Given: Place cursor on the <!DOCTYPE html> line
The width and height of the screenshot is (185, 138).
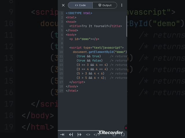Looking at the screenshot, I should (x=79, y=13).
